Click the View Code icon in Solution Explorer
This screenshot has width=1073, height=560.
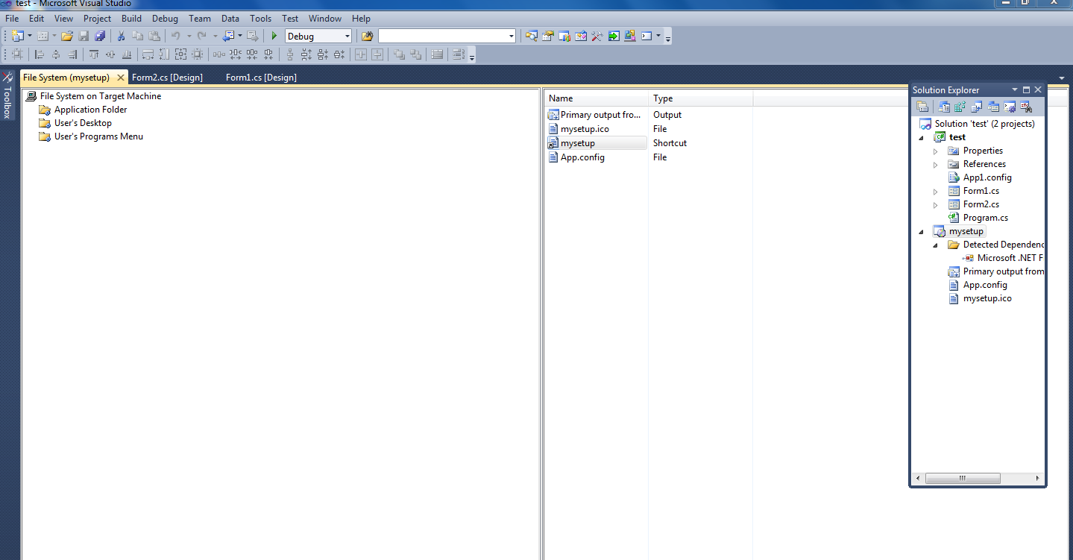(976, 106)
